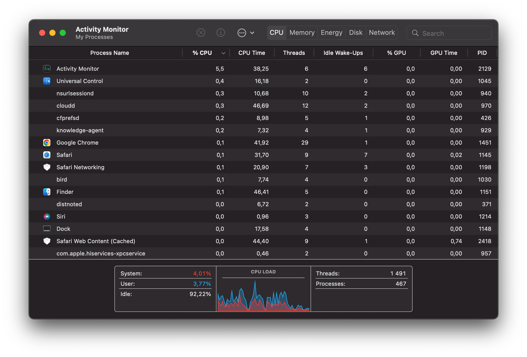Select the Google Chrome process name
The height and width of the screenshot is (357, 527).
coord(77,143)
